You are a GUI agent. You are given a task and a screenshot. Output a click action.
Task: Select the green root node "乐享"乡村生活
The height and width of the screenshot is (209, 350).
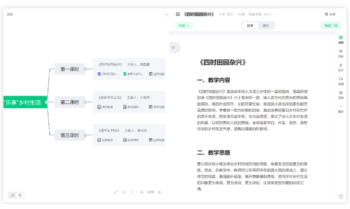tap(25, 102)
